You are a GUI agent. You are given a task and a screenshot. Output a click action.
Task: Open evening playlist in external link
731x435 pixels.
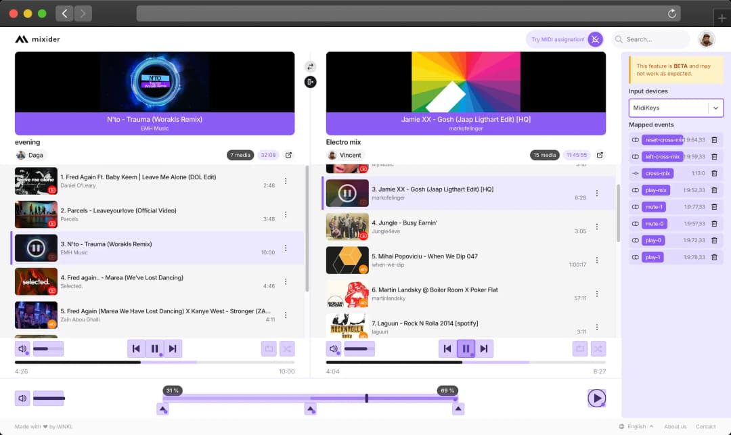[x=288, y=155]
